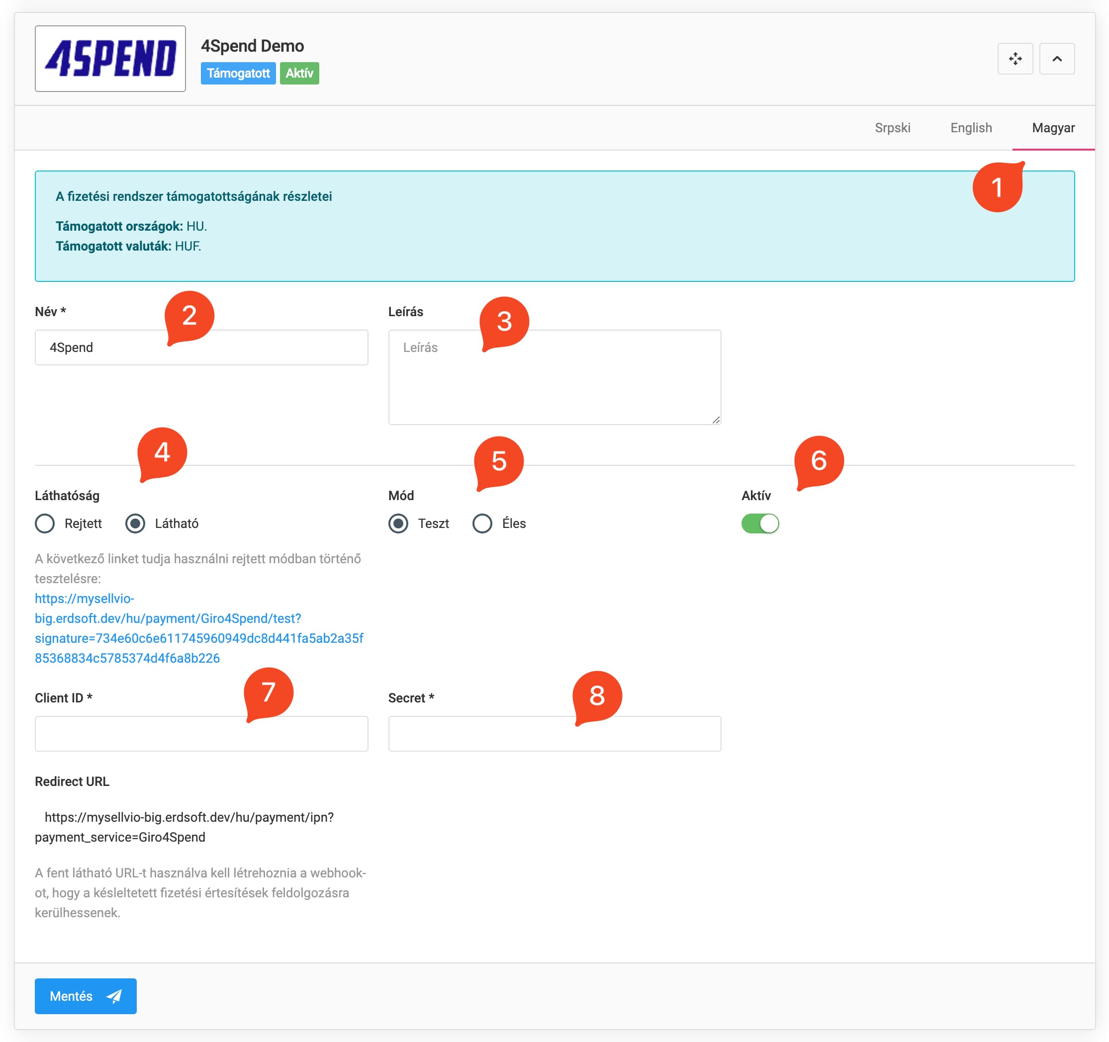The image size is (1109, 1042).
Task: Click the Secret input field
Action: click(x=554, y=734)
